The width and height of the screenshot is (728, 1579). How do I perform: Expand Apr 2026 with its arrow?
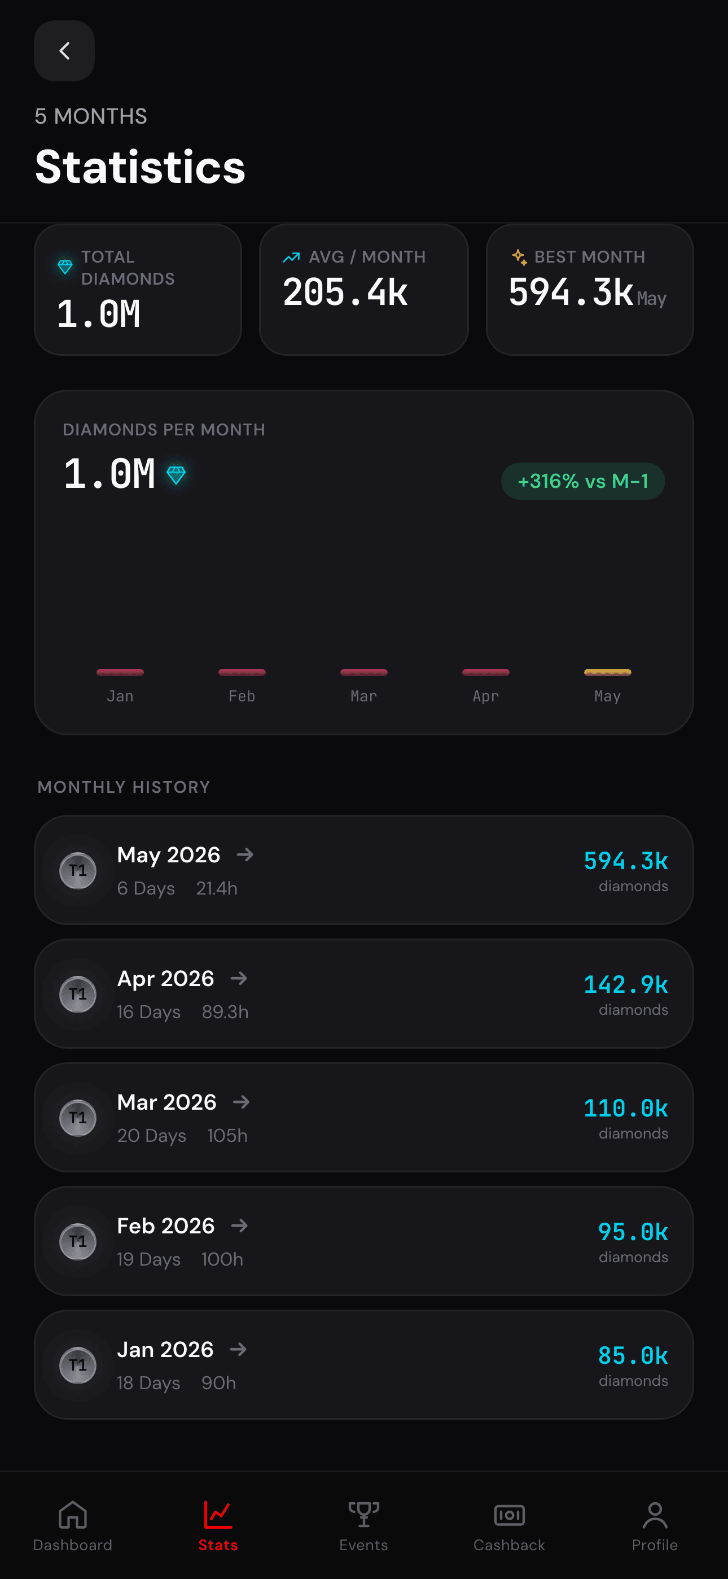pos(239,978)
